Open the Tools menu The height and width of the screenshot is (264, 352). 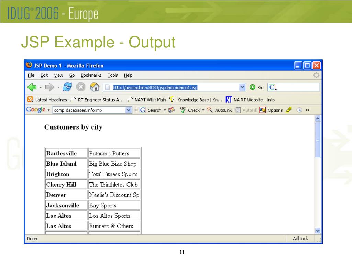pyautogui.click(x=113, y=75)
